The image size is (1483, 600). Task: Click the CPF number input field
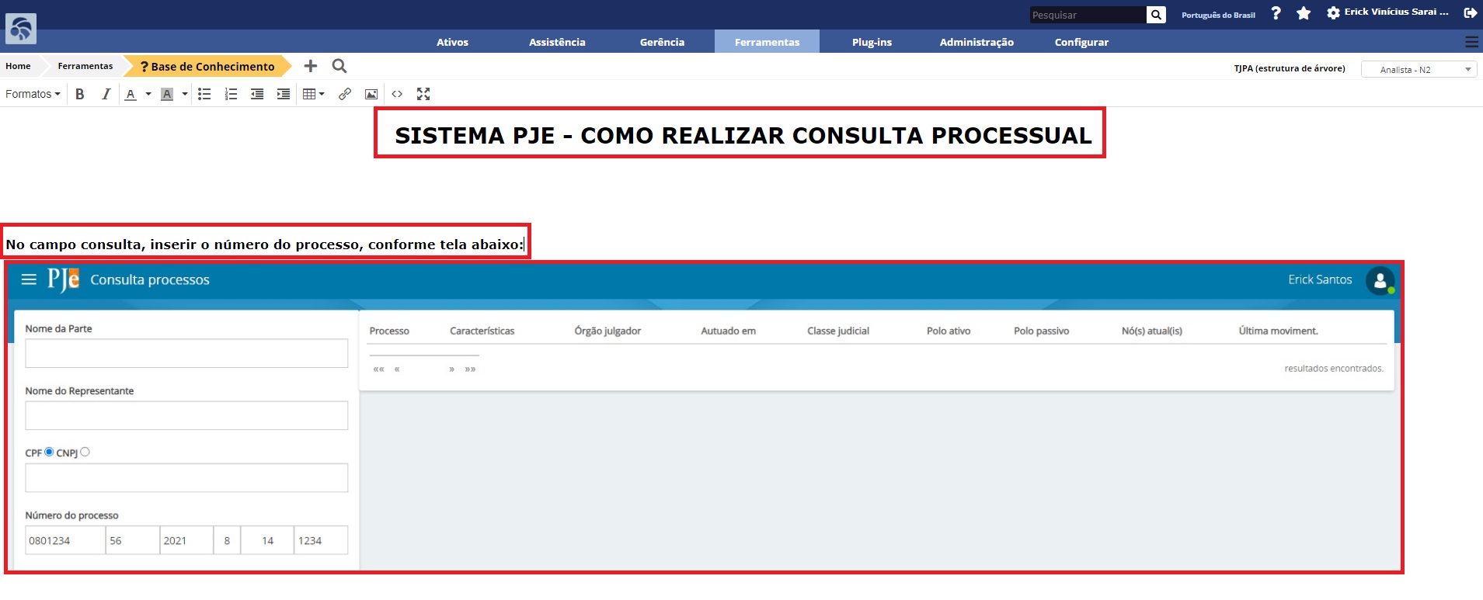pos(186,477)
